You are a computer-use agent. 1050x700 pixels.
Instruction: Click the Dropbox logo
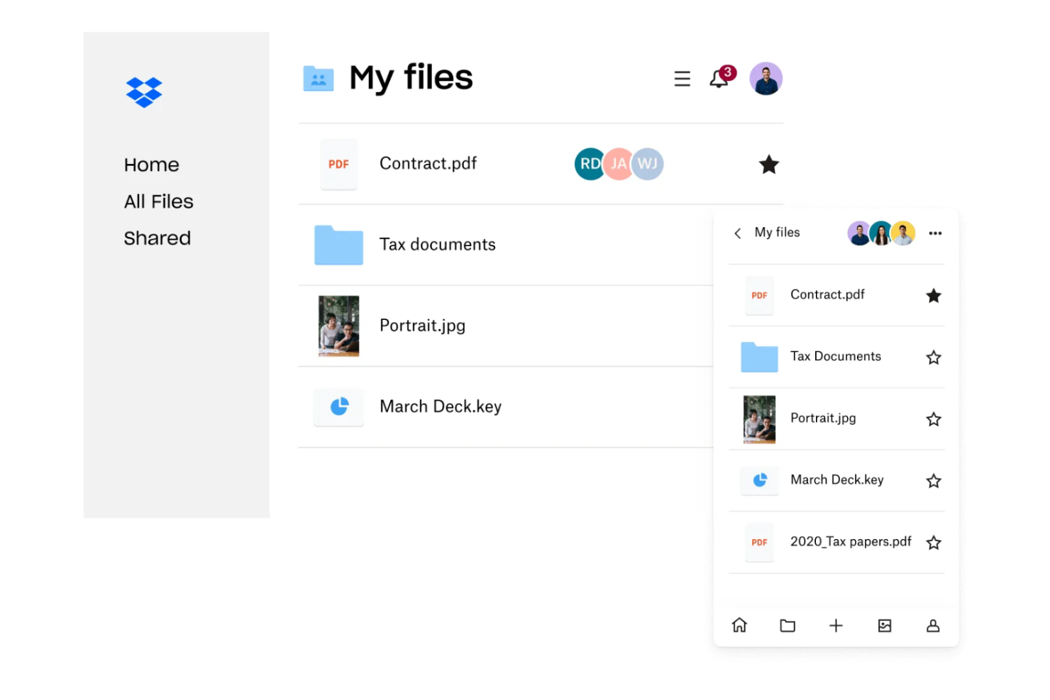point(144,92)
